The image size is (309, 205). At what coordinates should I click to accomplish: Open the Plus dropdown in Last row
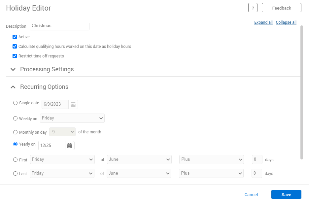click(211, 173)
